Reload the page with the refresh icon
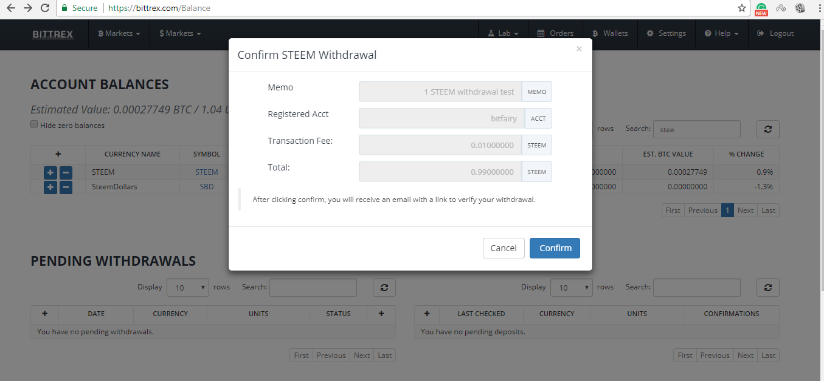The image size is (824, 381). coord(44,8)
